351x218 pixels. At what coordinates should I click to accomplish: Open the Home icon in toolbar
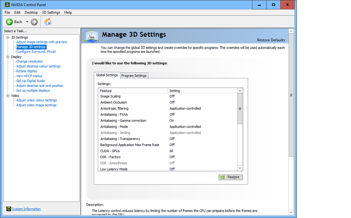pos(48,22)
